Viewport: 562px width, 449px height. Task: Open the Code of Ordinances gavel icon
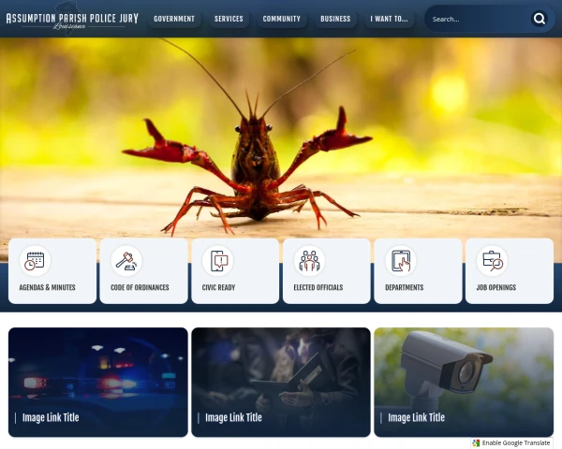click(x=126, y=261)
